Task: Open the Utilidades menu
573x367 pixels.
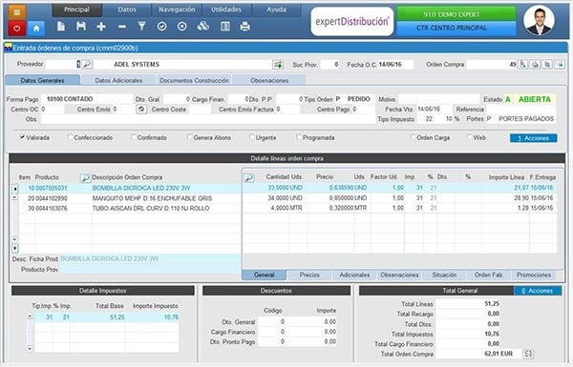Action: [x=226, y=10]
